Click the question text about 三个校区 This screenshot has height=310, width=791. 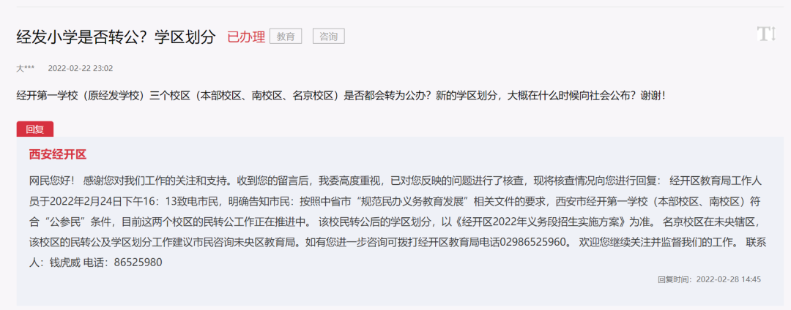341,96
